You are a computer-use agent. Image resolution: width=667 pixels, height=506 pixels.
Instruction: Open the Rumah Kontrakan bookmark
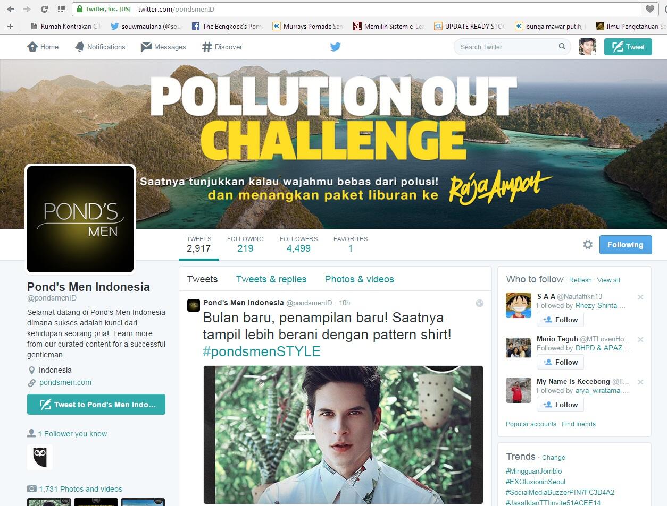[x=65, y=26]
